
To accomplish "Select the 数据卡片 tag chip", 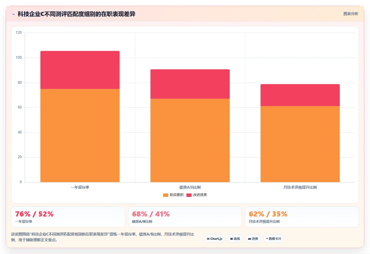I will click(274, 239).
